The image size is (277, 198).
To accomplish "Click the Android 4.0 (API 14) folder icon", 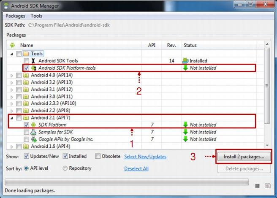I will pyautogui.click(x=26, y=75).
